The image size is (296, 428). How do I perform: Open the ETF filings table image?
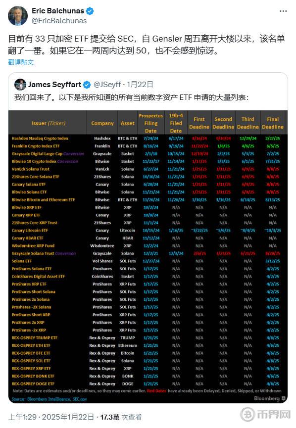tap(148, 257)
